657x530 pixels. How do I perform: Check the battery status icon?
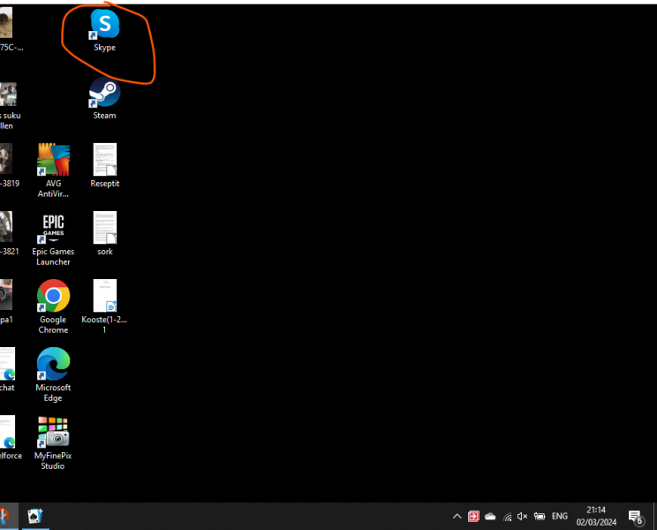540,516
